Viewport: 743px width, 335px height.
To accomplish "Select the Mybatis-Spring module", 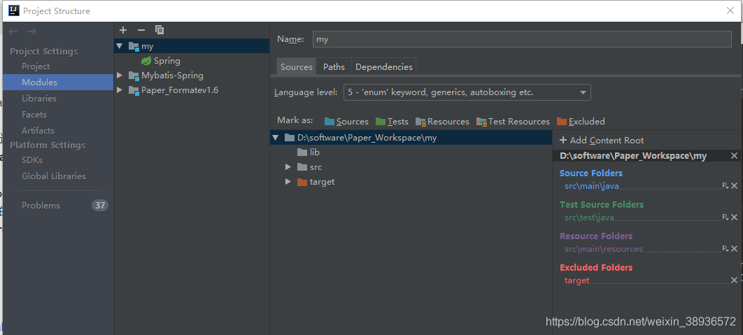I will pos(173,76).
